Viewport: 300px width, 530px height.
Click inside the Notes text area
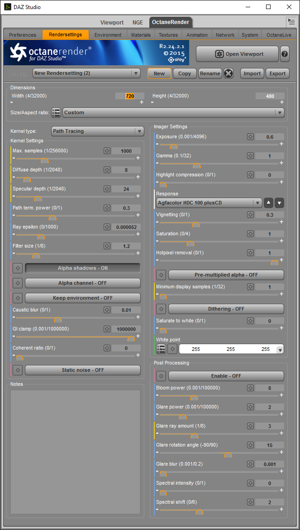click(75, 452)
